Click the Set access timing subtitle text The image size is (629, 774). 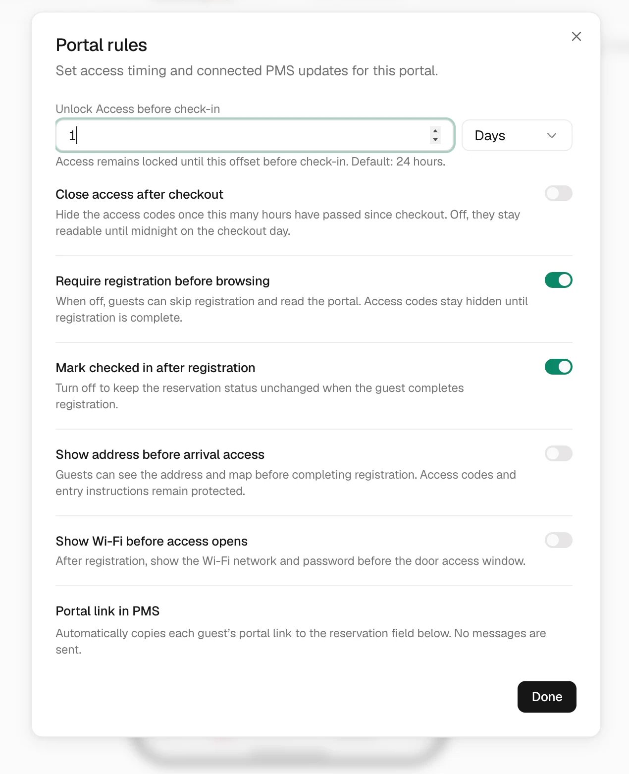click(247, 71)
